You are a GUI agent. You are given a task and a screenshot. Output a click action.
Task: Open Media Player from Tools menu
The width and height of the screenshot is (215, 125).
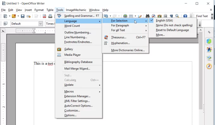tap(78, 55)
